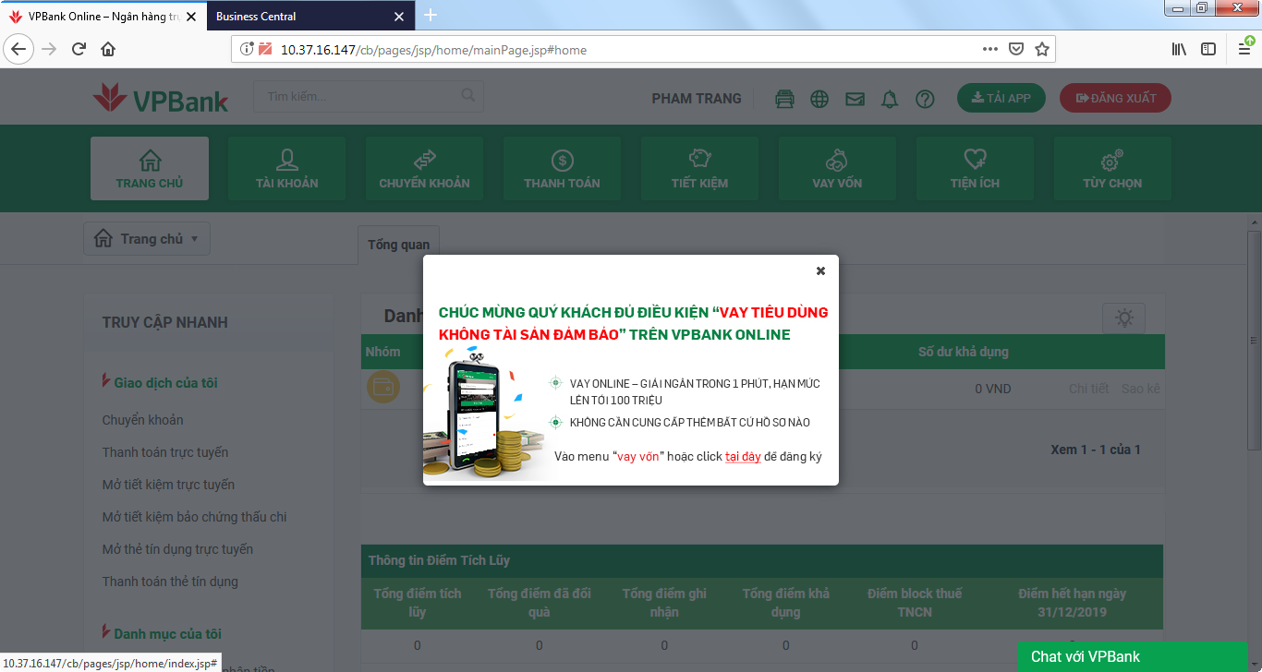
Task: Click Chi tiết link in account row
Action: tap(1089, 389)
